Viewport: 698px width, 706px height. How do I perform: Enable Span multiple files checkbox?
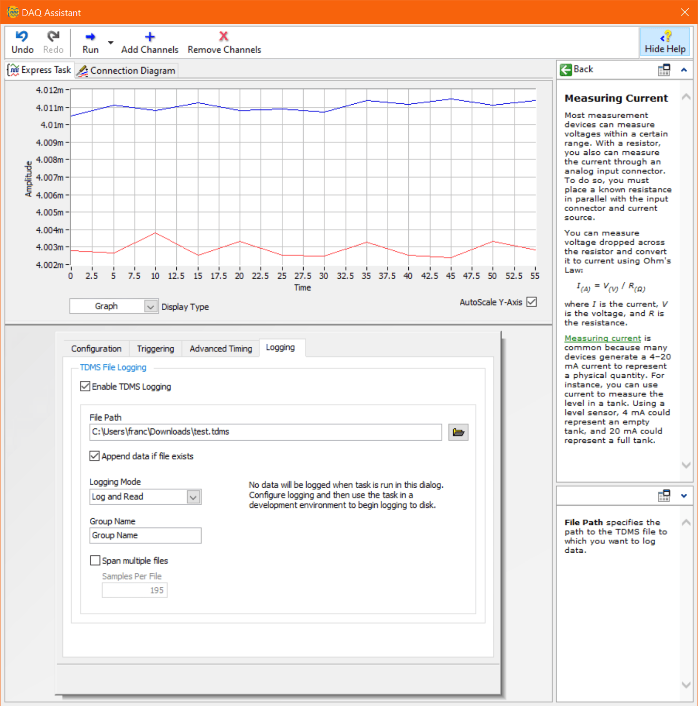click(x=95, y=560)
